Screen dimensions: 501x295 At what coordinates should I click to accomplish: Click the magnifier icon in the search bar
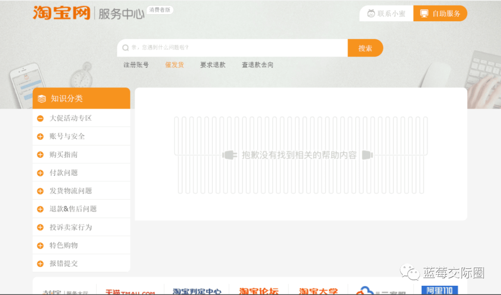[125, 48]
